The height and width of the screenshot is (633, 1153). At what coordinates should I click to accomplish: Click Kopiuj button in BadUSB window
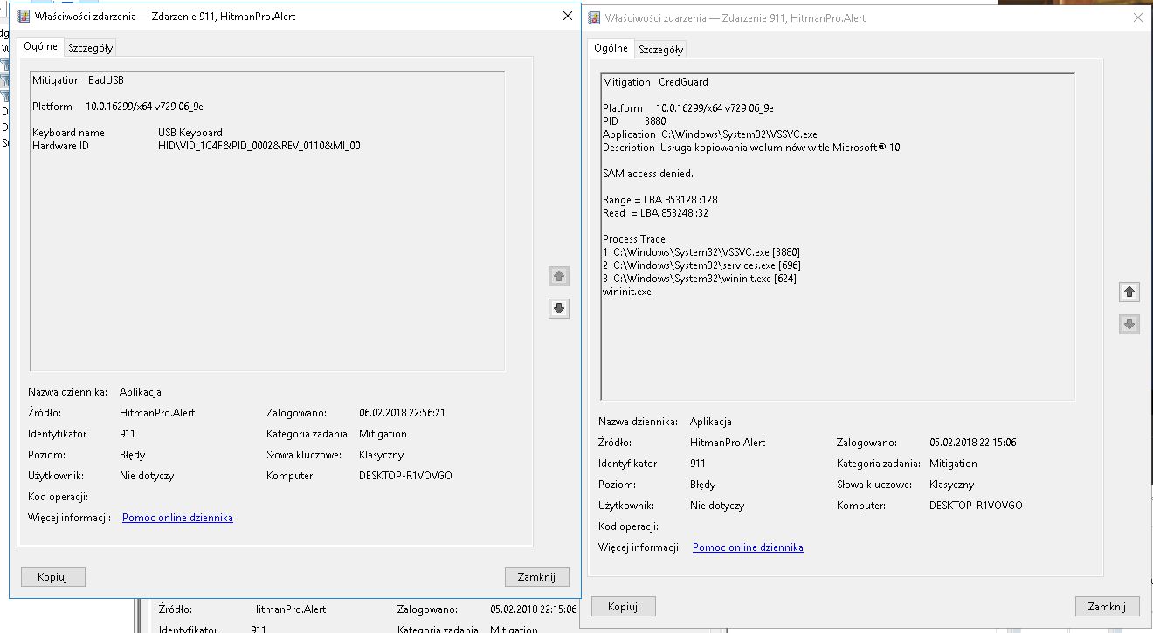tap(53, 576)
